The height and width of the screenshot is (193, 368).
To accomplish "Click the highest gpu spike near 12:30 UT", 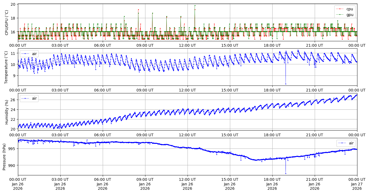I will (x=195, y=5).
